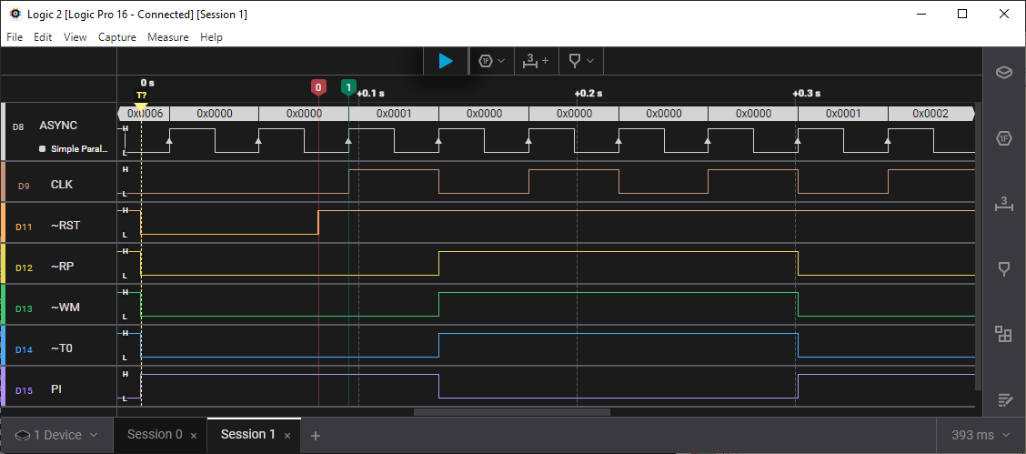Switch to Session 0 tab

click(155, 434)
